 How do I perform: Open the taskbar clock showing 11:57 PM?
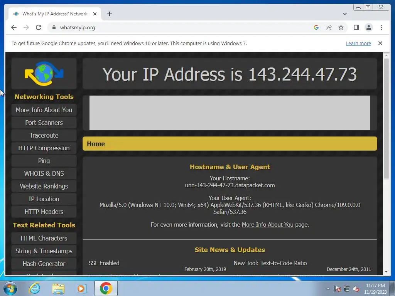(x=375, y=289)
